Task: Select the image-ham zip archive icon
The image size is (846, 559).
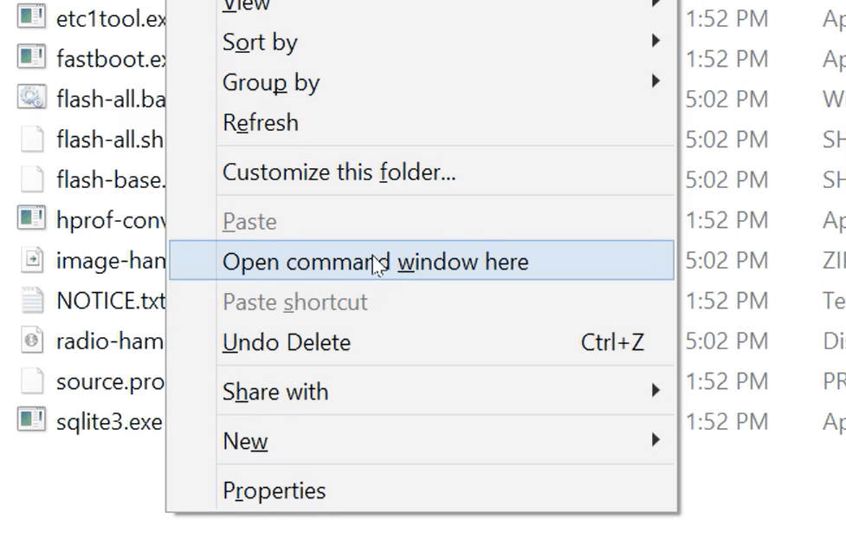Action: coord(32,259)
